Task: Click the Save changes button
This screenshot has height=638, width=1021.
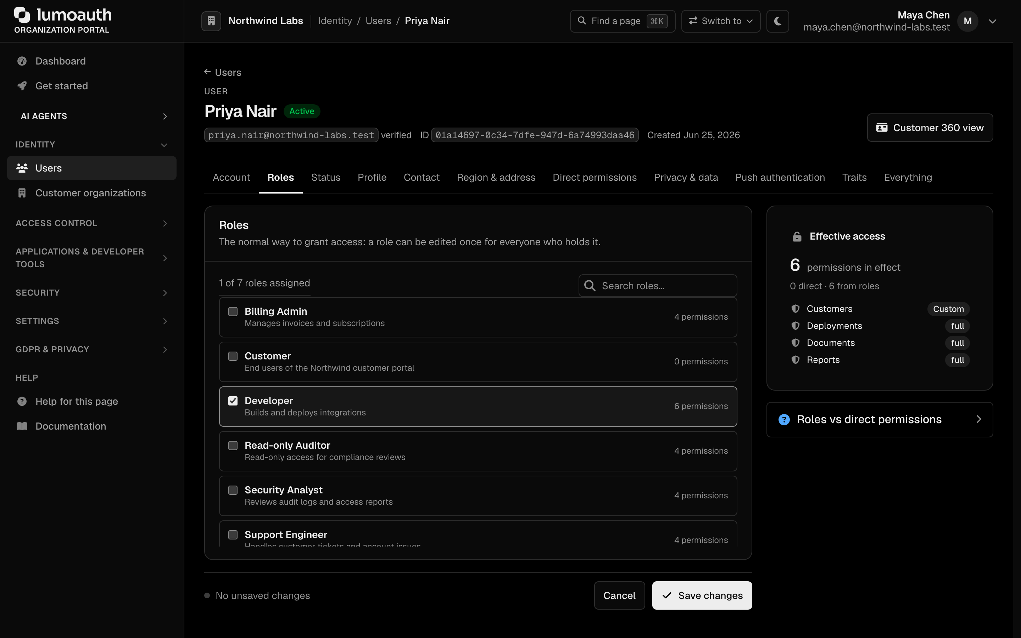Action: [702, 595]
